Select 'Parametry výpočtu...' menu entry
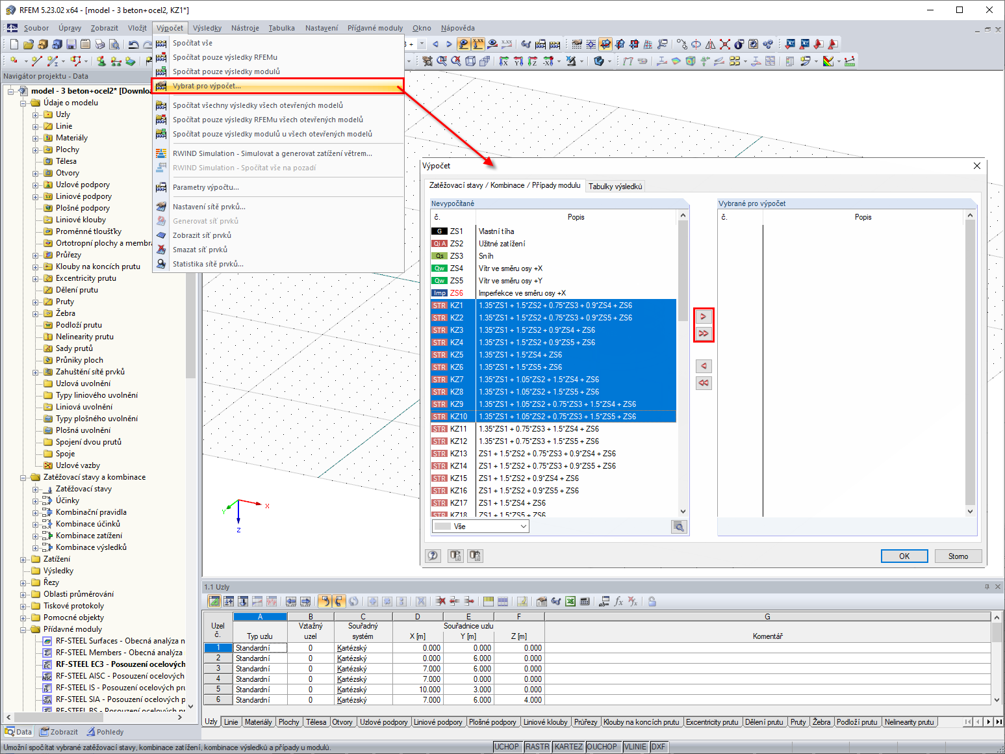Screen dimensions: 1005x754 click(x=279, y=187)
